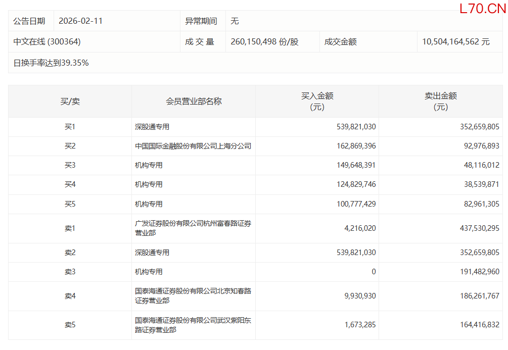508x350 pixels.
Task: Click the 成交量 value 260,150,498 份/股
Action: point(264,42)
